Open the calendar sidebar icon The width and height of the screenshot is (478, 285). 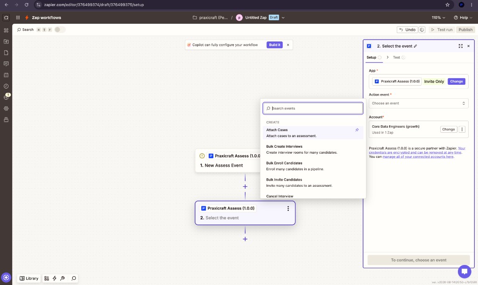click(6, 75)
